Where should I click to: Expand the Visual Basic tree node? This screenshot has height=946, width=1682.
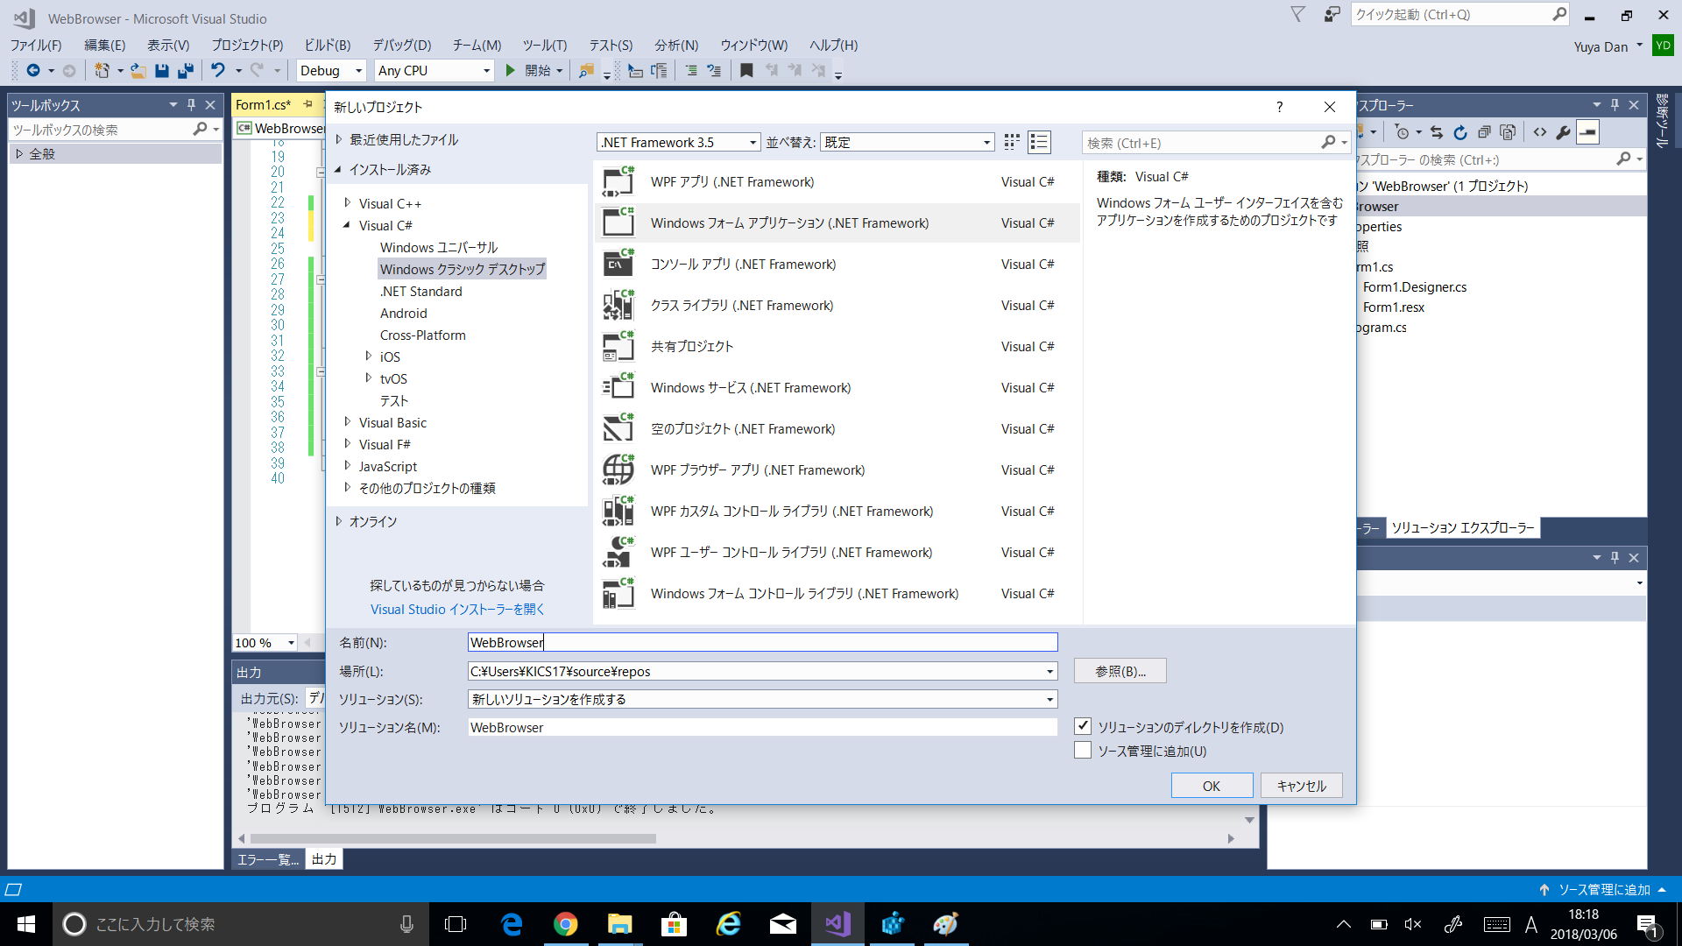pos(348,422)
